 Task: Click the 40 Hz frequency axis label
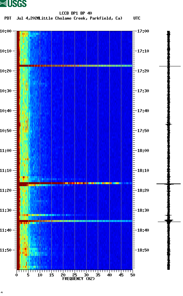[x=109, y=275]
